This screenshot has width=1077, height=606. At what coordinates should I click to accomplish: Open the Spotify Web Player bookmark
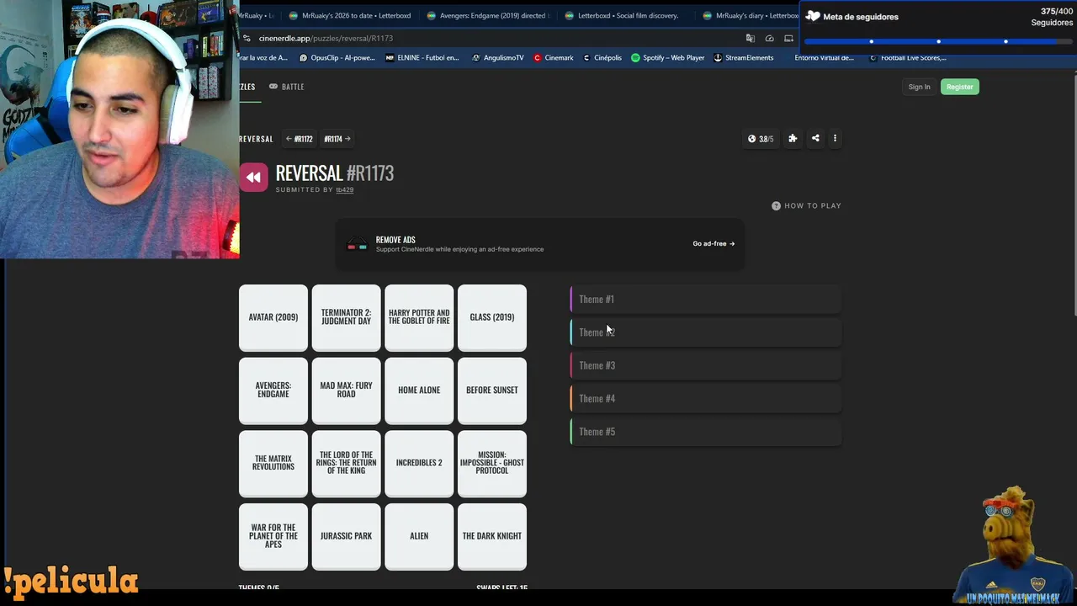tap(668, 58)
